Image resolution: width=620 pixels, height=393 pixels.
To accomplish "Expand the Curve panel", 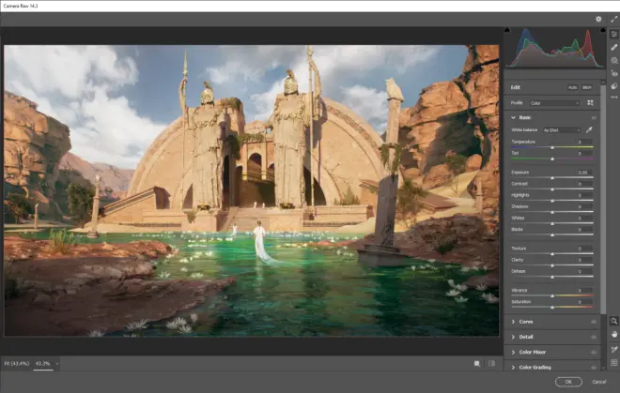I will pos(513,322).
